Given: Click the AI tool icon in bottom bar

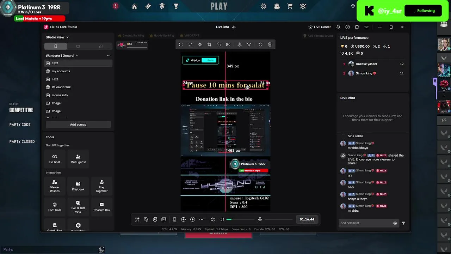Looking at the screenshot, I should tap(155, 219).
